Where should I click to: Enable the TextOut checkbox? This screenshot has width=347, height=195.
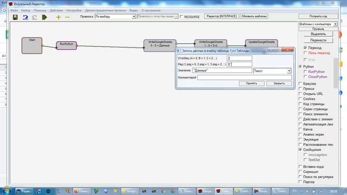point(305,160)
